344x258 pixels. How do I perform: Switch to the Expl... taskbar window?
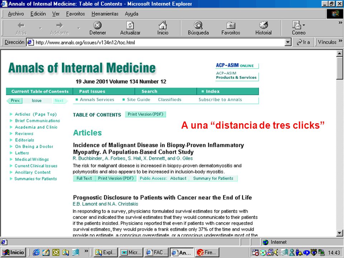pyautogui.click(x=106, y=253)
